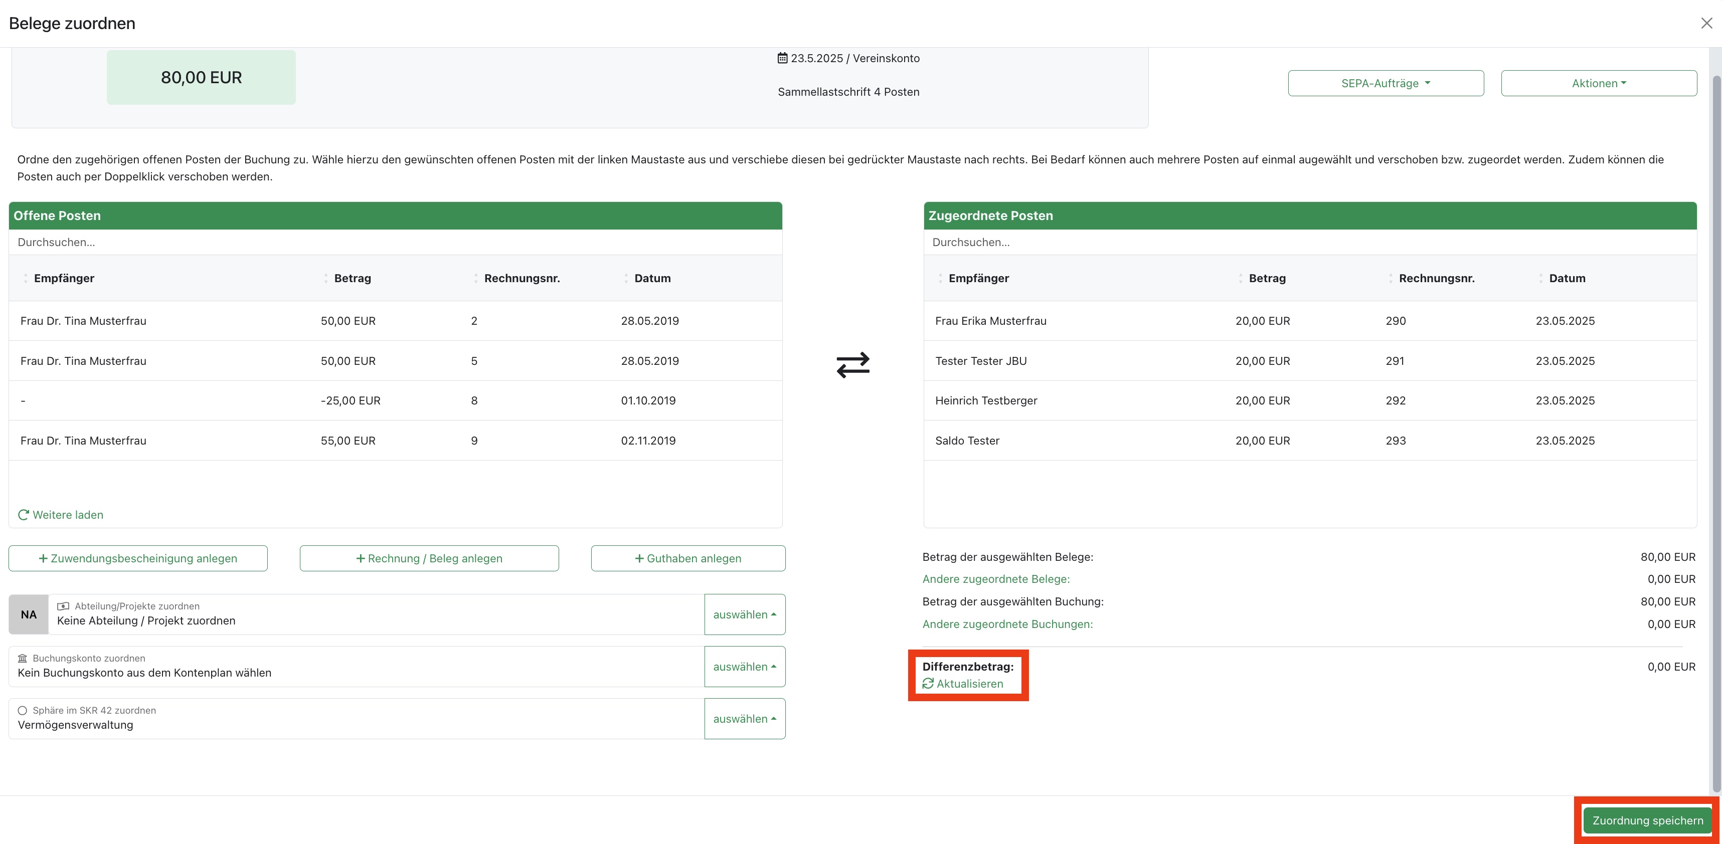Click the Offene Posten search field
The image size is (1722, 844).
[395, 242]
